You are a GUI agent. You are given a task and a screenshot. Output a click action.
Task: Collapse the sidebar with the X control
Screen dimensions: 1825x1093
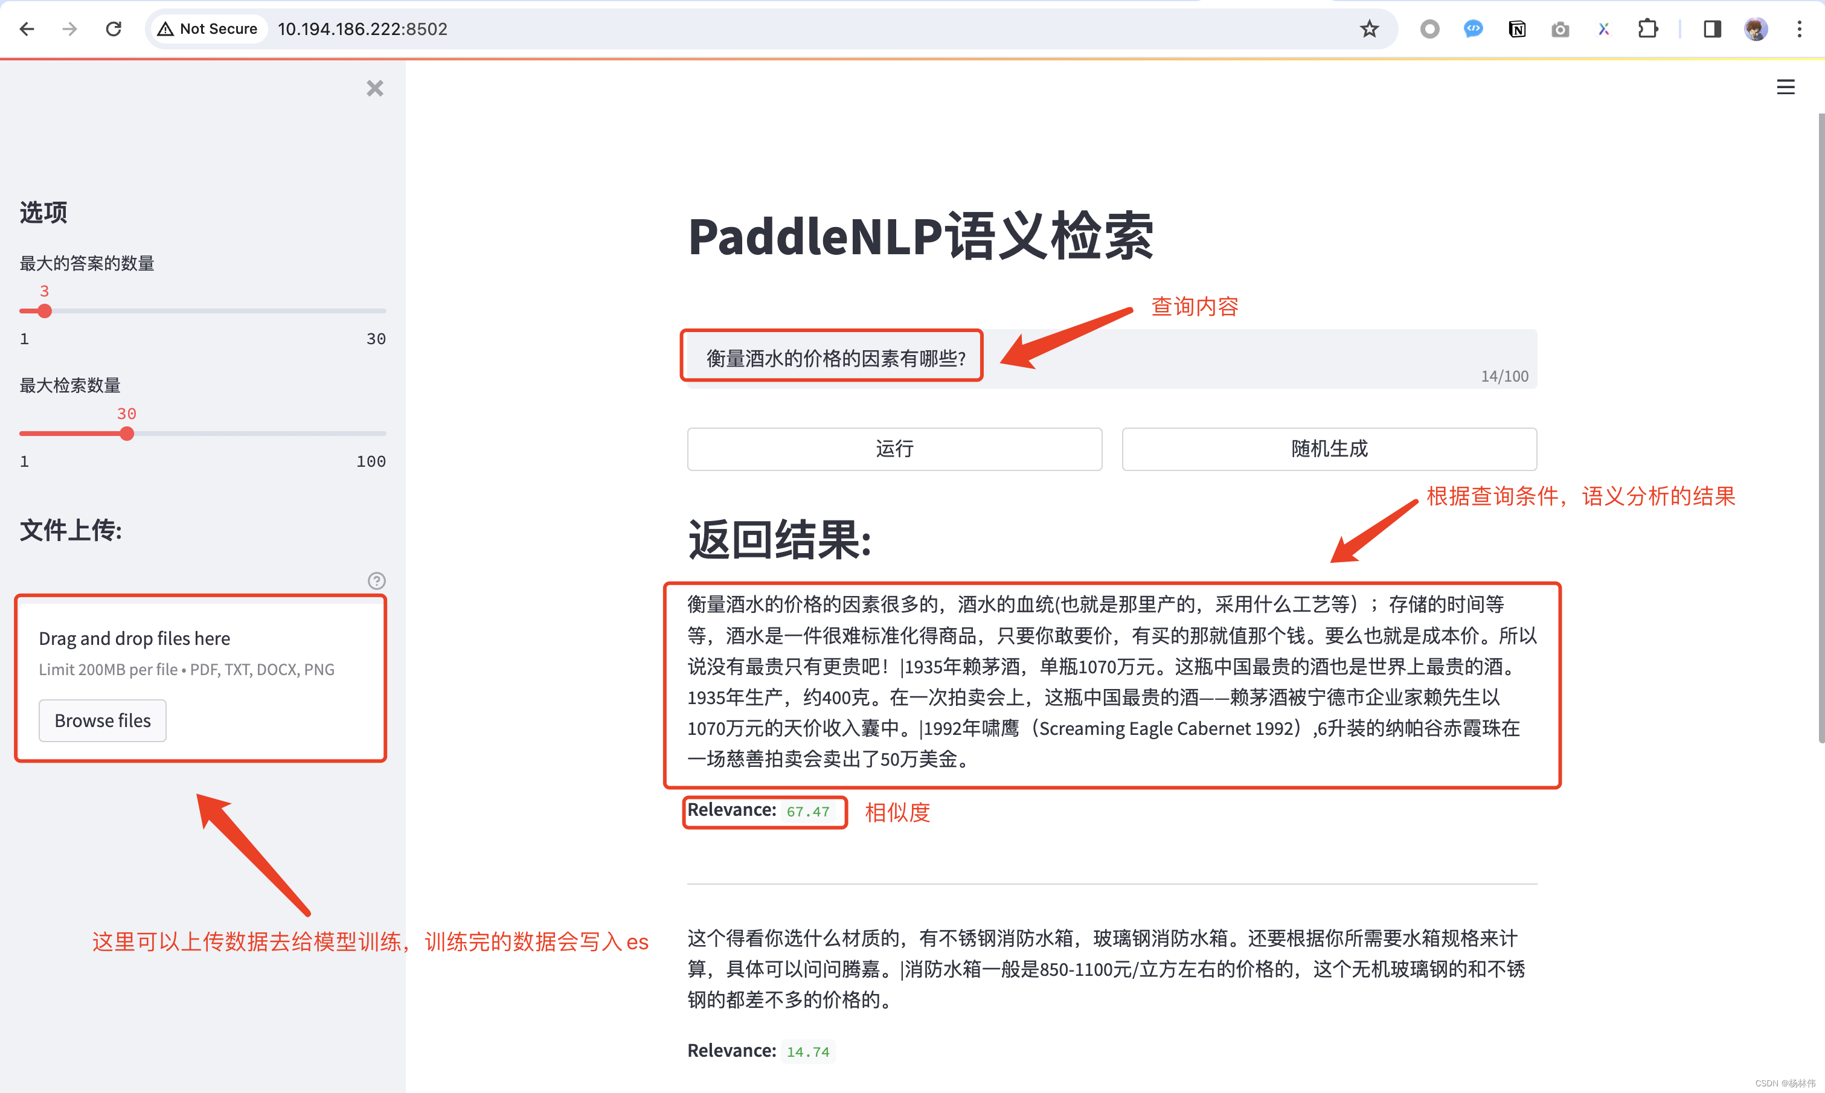(x=375, y=88)
